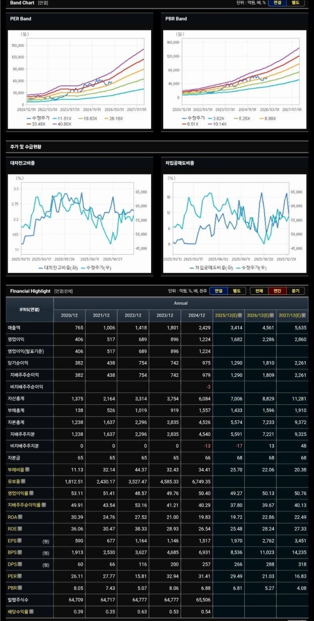This screenshot has height=621, width=314.
Task: Open help icon beside ROE
Action: point(20,529)
